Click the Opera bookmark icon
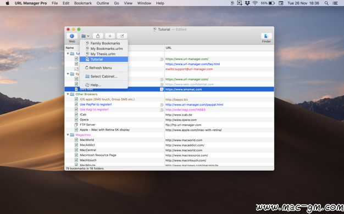344x214 pixels. [x=76, y=119]
